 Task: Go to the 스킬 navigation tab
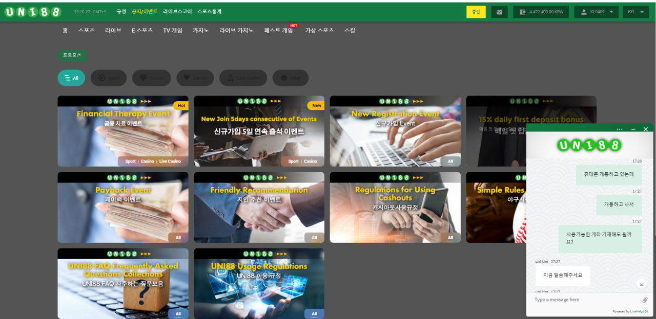[x=350, y=30]
